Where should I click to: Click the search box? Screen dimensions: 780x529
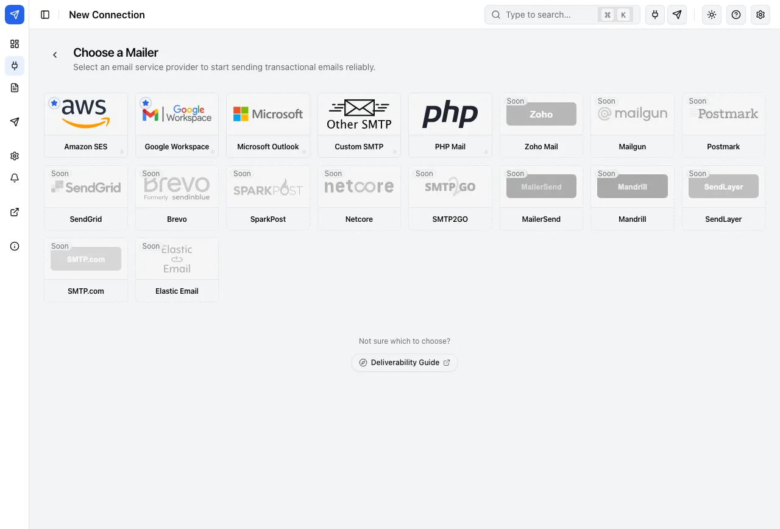pyautogui.click(x=562, y=15)
